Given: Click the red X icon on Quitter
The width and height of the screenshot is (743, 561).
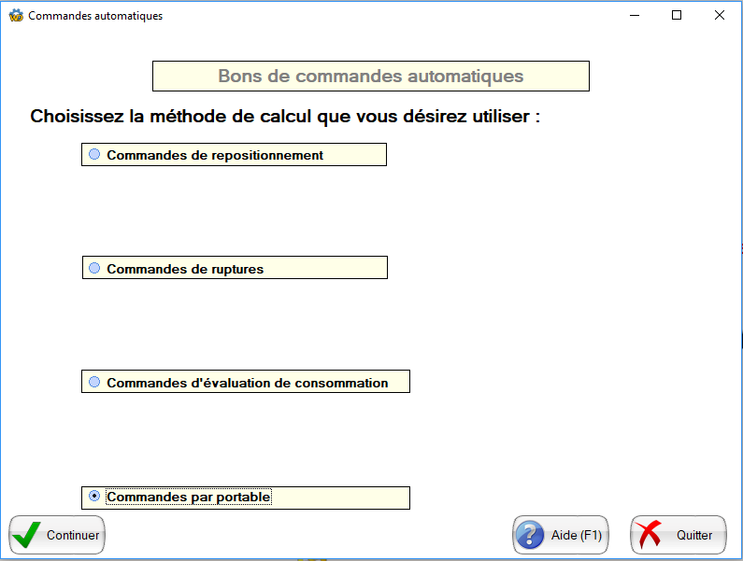Looking at the screenshot, I should (648, 535).
